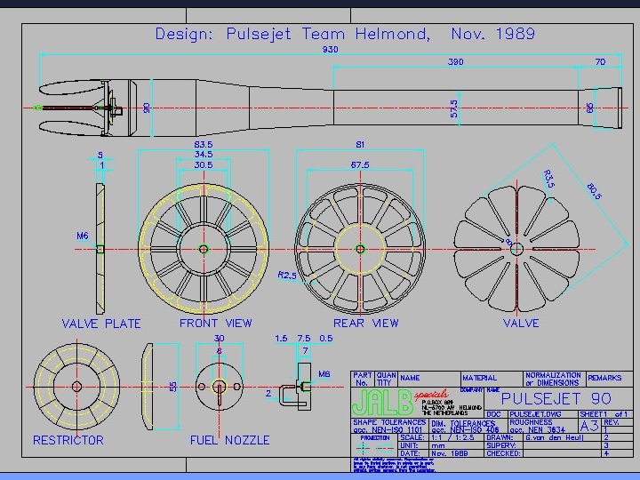Viewport: 640px width, 480px height.
Task: Click the 80.5 diagonal dimension near the valve
Action: point(595,191)
